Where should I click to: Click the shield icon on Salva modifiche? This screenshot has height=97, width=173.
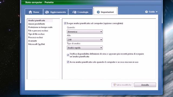(x=115, y=85)
